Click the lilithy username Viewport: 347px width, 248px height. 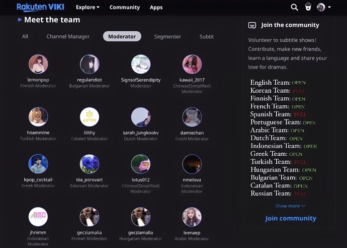point(90,133)
